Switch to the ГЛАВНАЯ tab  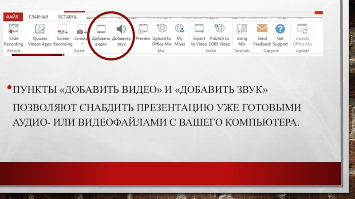[x=39, y=17]
